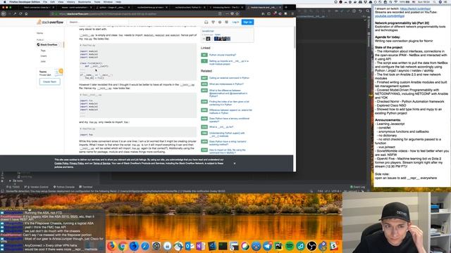Open the Python launcher icon in the Dock
Viewport: 451px width, 253px height.
click(x=323, y=246)
